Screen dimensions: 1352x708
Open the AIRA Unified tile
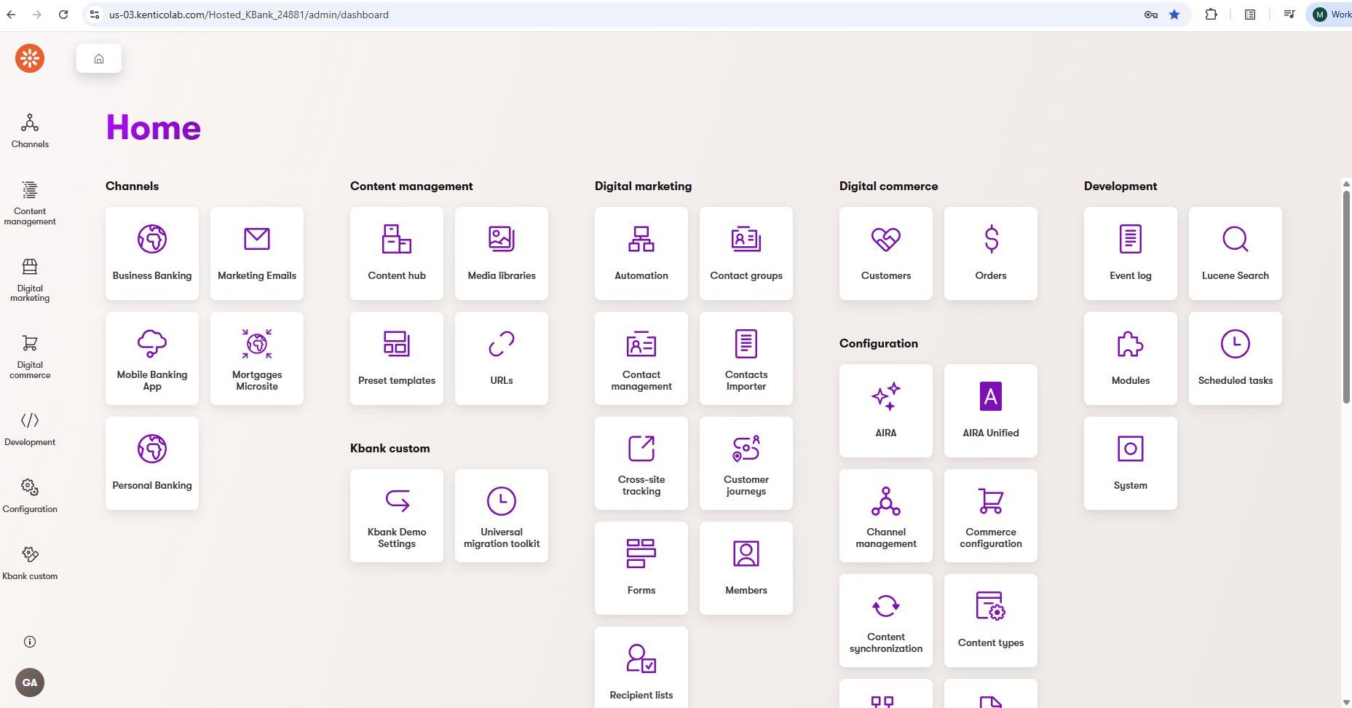[991, 410]
